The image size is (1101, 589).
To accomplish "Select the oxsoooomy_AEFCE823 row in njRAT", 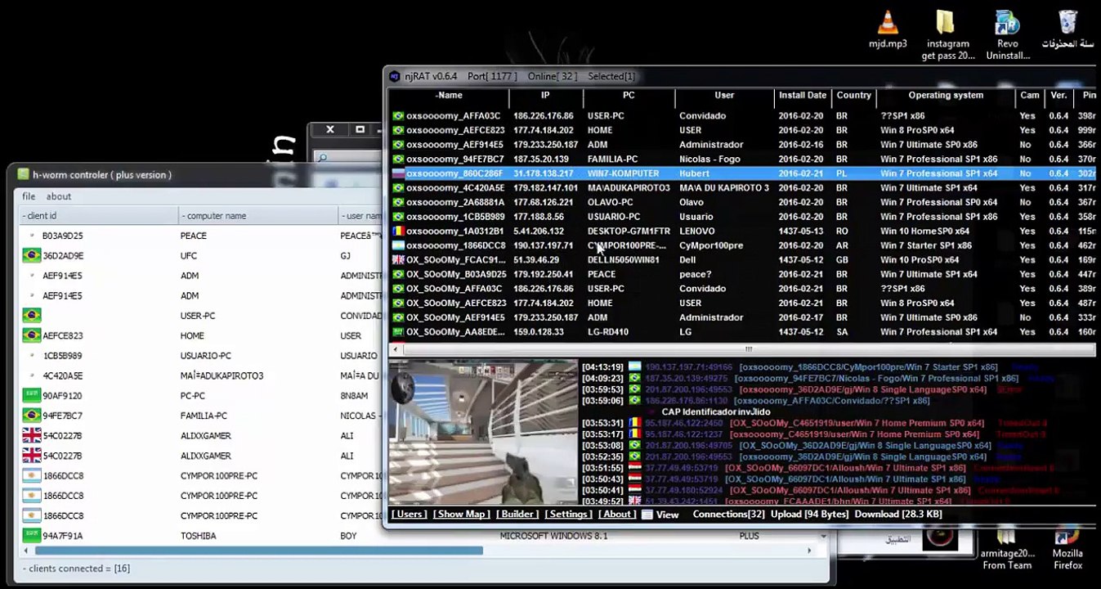I will [x=742, y=130].
